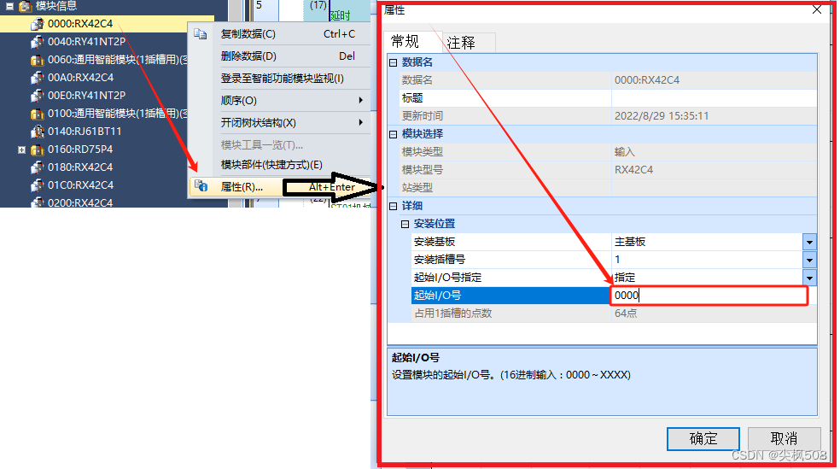Click the 标题 value field

pyautogui.click(x=715, y=98)
